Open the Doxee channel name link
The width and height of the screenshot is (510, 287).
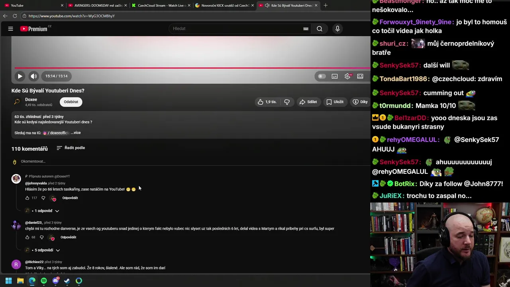[31, 99]
